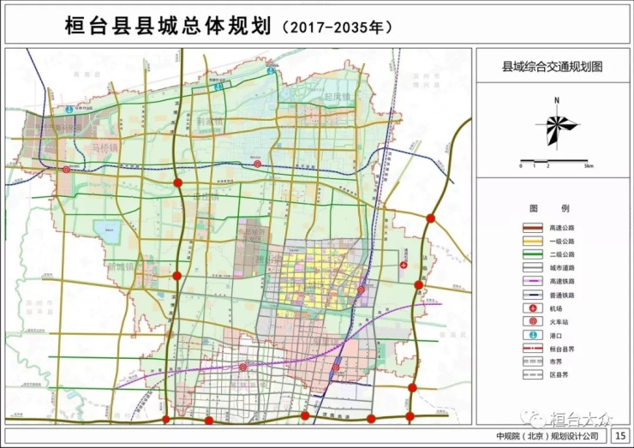634x448 pixels.
Task: Click the 普通铁路 dark blue legend symbol
Action: click(533, 296)
